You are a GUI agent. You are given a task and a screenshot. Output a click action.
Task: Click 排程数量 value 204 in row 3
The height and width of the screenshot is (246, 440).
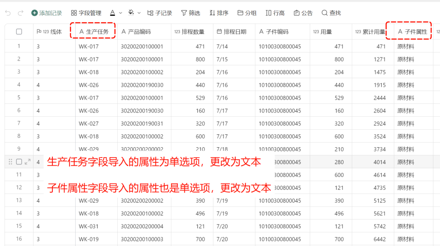192,72
